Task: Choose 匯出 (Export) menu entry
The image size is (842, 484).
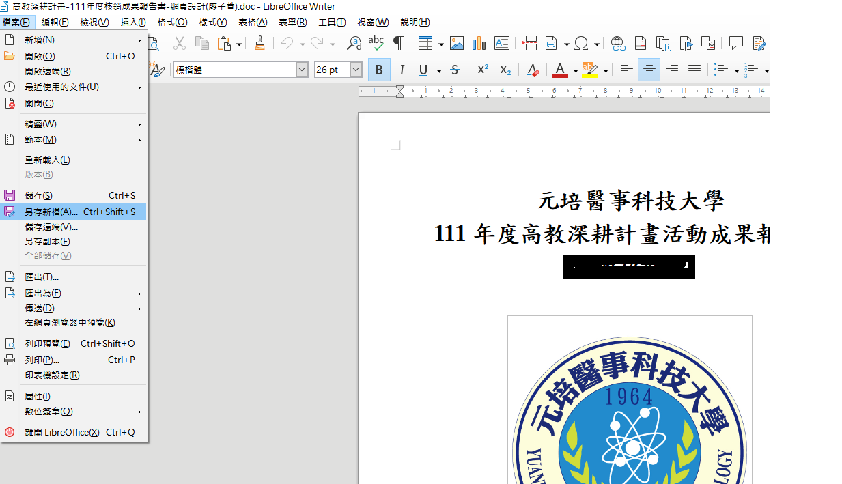Action: [x=74, y=276]
